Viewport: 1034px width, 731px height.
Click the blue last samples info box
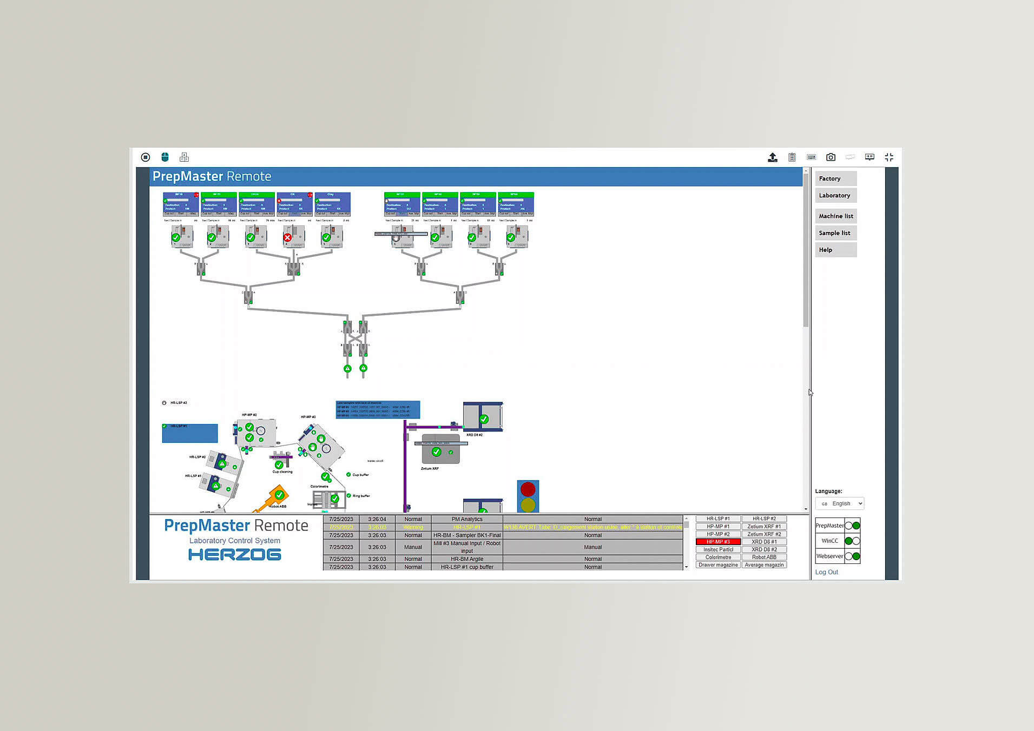pos(378,409)
